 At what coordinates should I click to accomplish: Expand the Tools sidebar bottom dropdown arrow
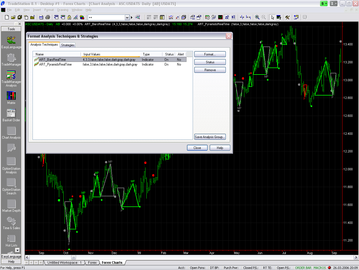click(17, 250)
